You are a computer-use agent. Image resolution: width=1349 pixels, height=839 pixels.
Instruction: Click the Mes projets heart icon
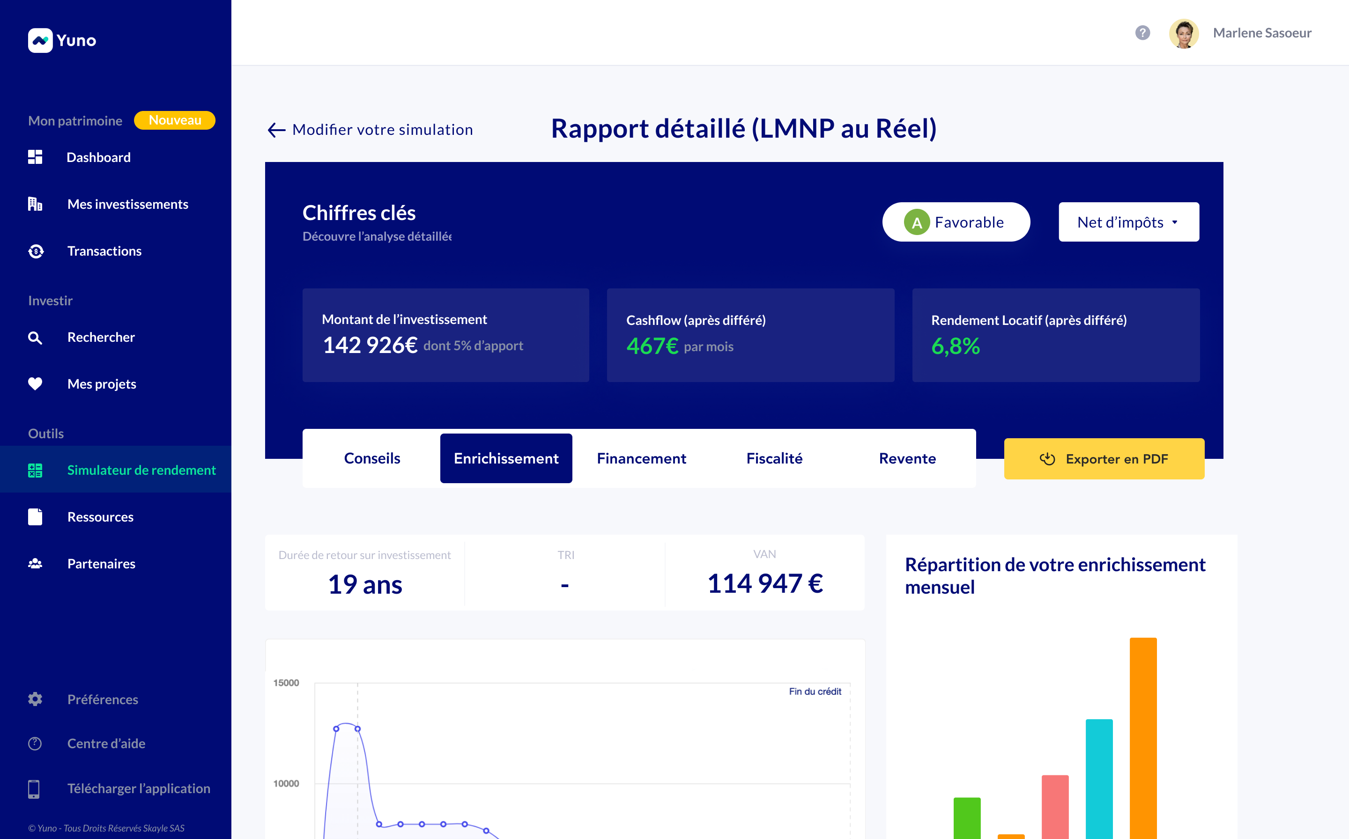35,384
